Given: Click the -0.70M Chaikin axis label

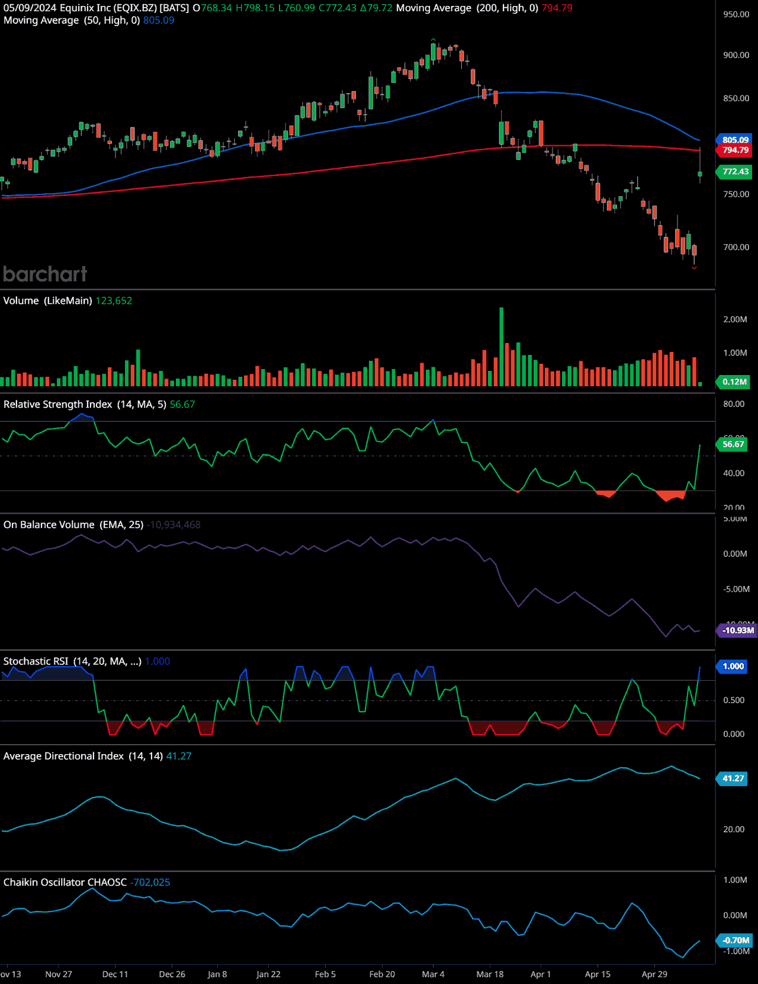Looking at the screenshot, I should pos(735,940).
